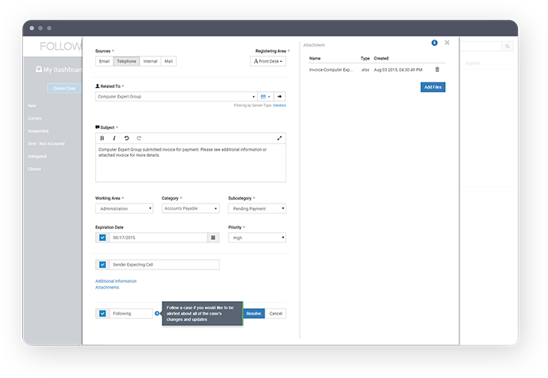Click the Aug 03 2015 created date
This screenshot has height=378, width=548.
pyautogui.click(x=398, y=70)
